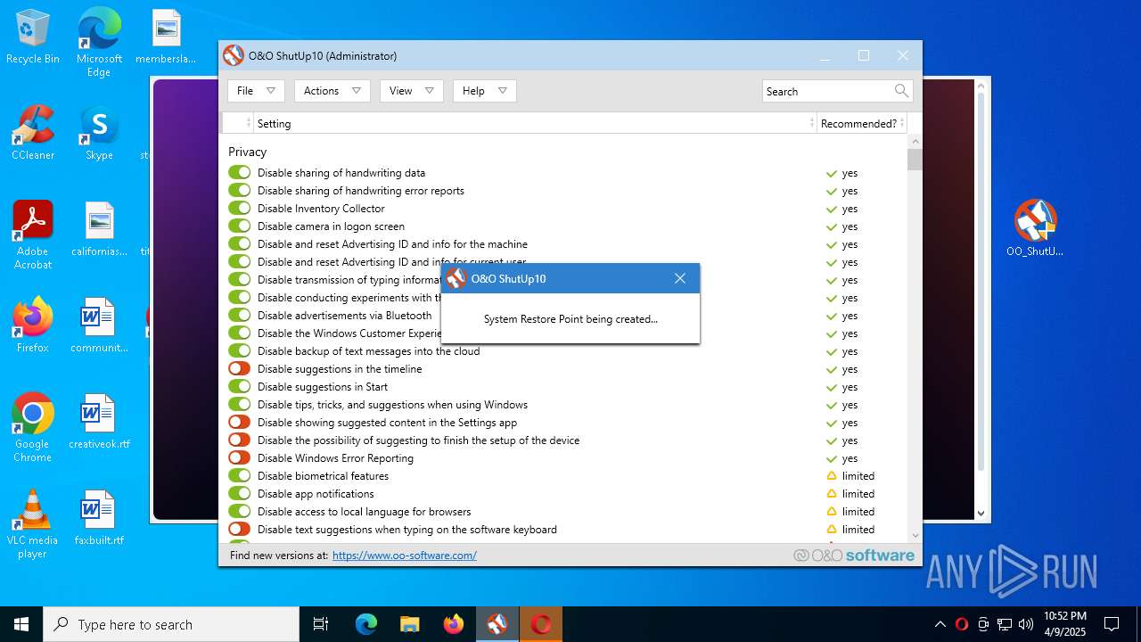Open the notification center icon
The image size is (1141, 642).
1112,624
